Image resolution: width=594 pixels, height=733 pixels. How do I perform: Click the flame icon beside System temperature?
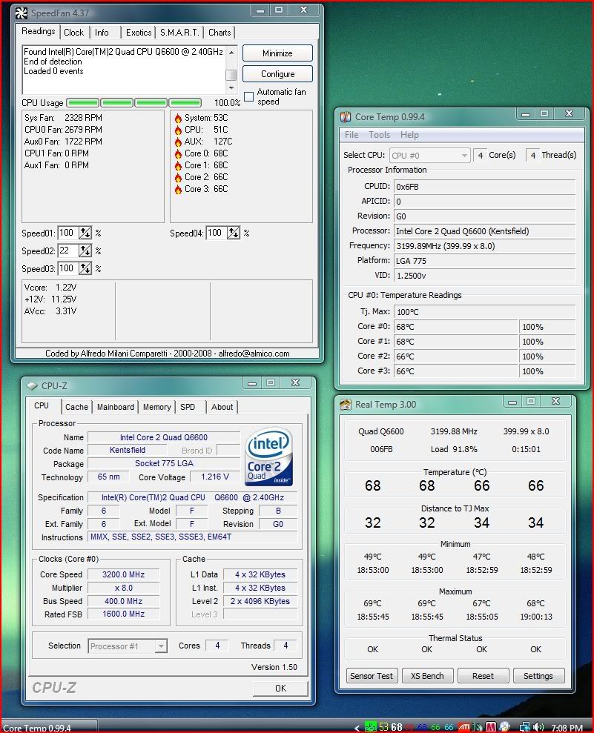pos(178,118)
